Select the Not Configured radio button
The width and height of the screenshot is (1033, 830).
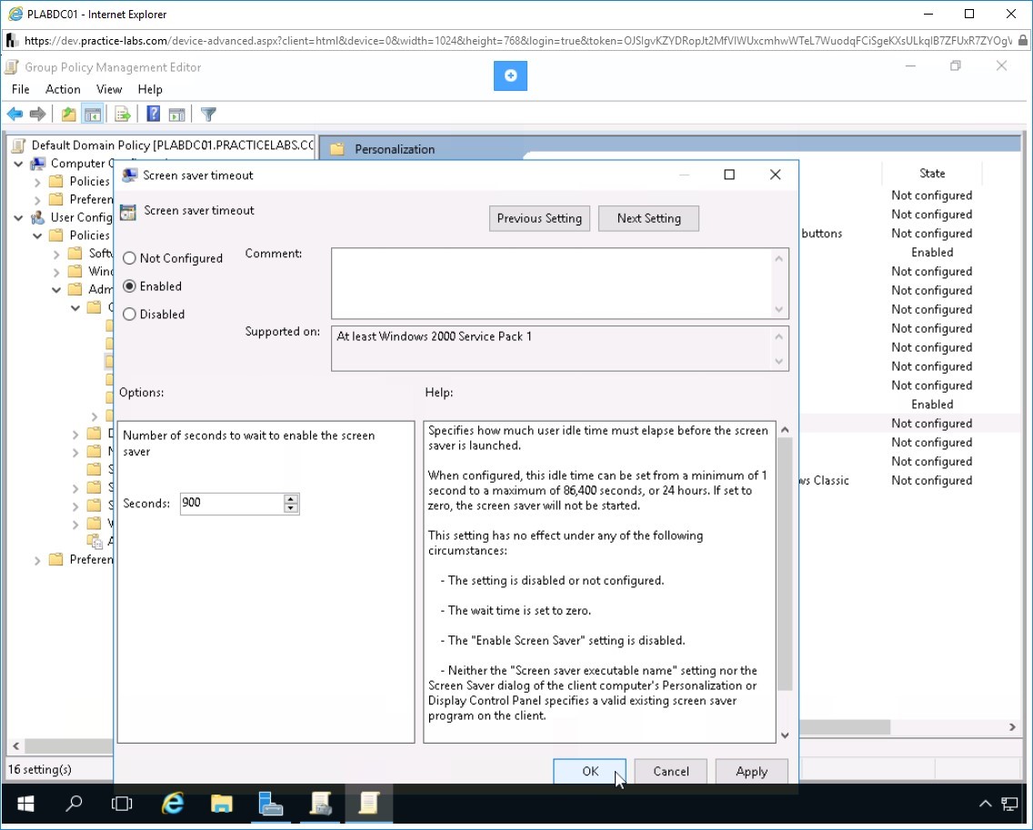pyautogui.click(x=129, y=258)
